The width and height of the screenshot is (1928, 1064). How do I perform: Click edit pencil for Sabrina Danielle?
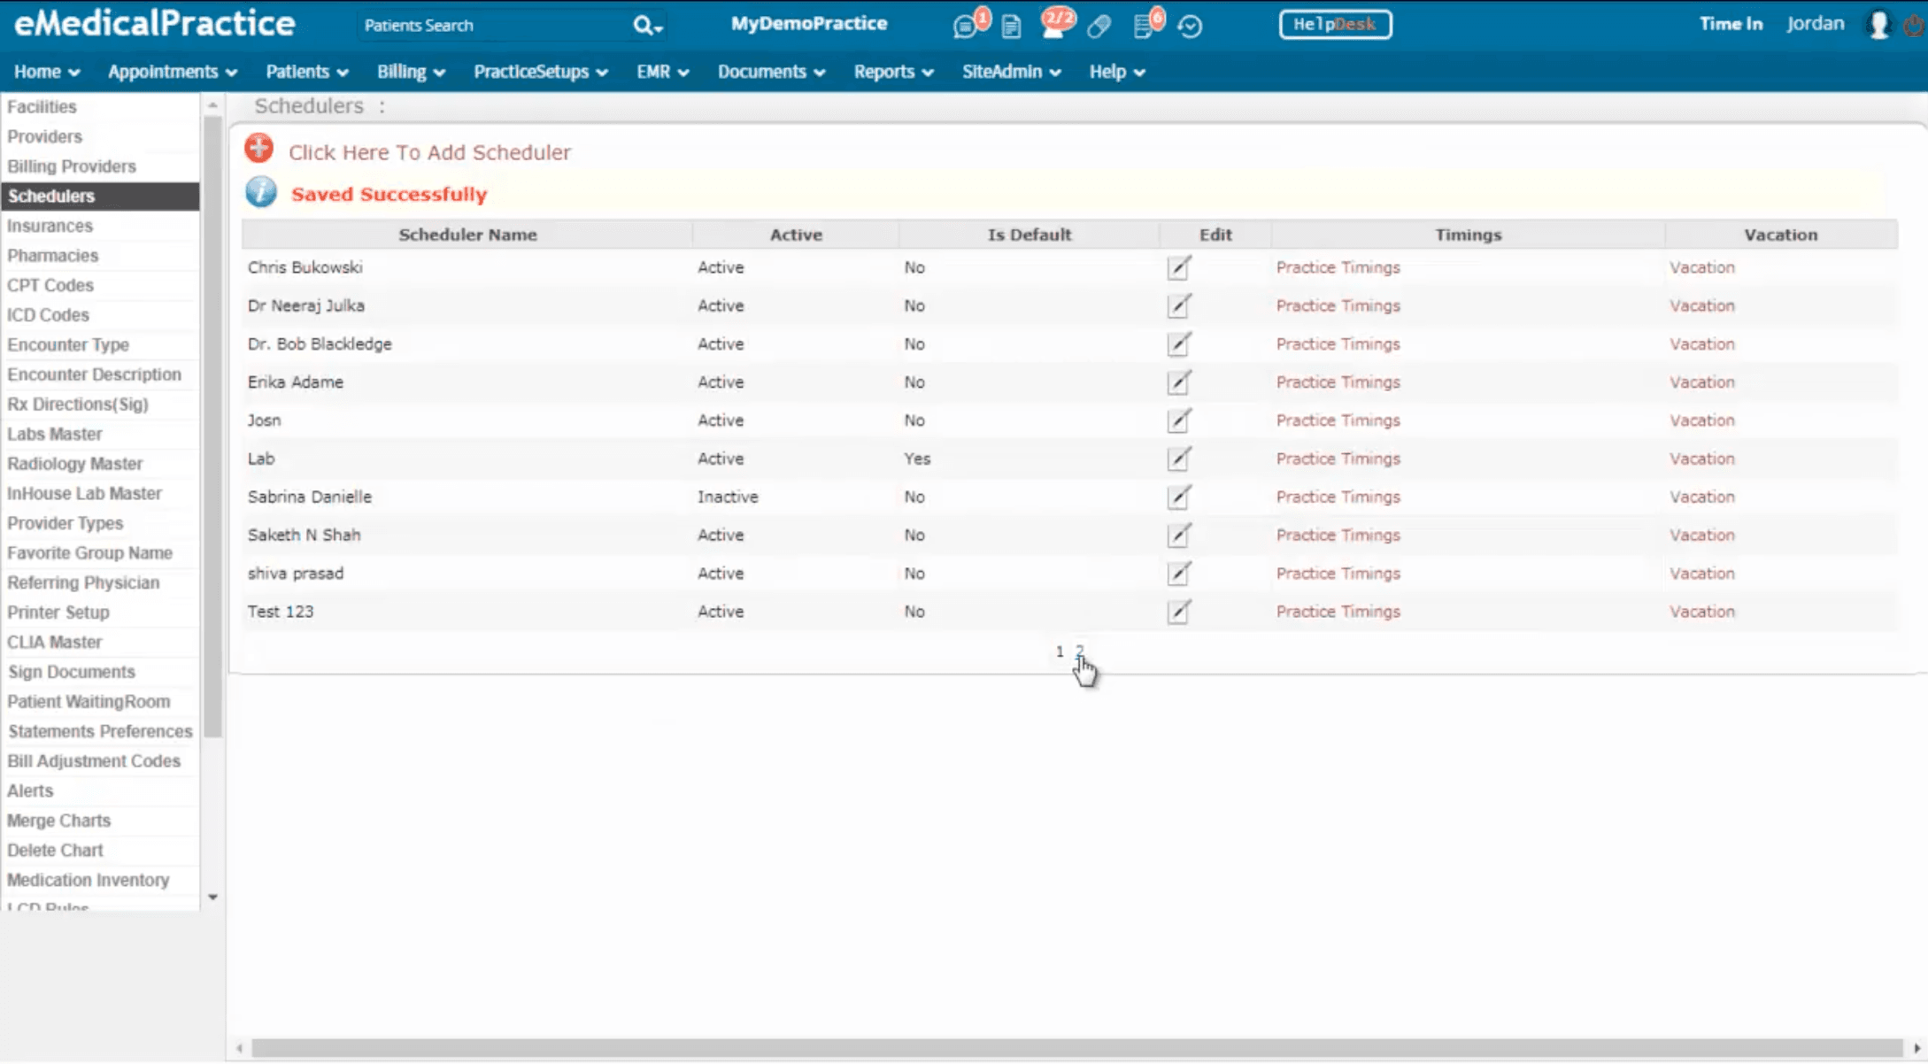pos(1178,497)
